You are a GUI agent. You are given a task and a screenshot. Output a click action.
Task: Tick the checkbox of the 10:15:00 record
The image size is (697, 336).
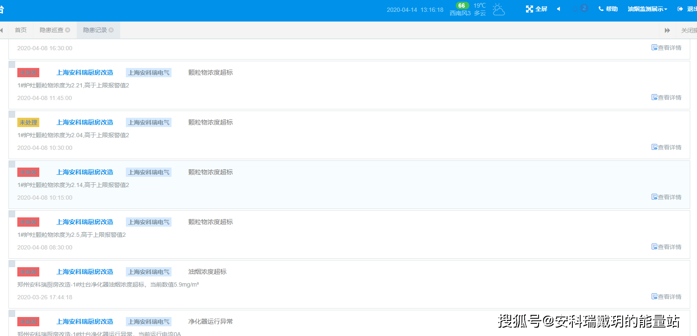tap(12, 164)
